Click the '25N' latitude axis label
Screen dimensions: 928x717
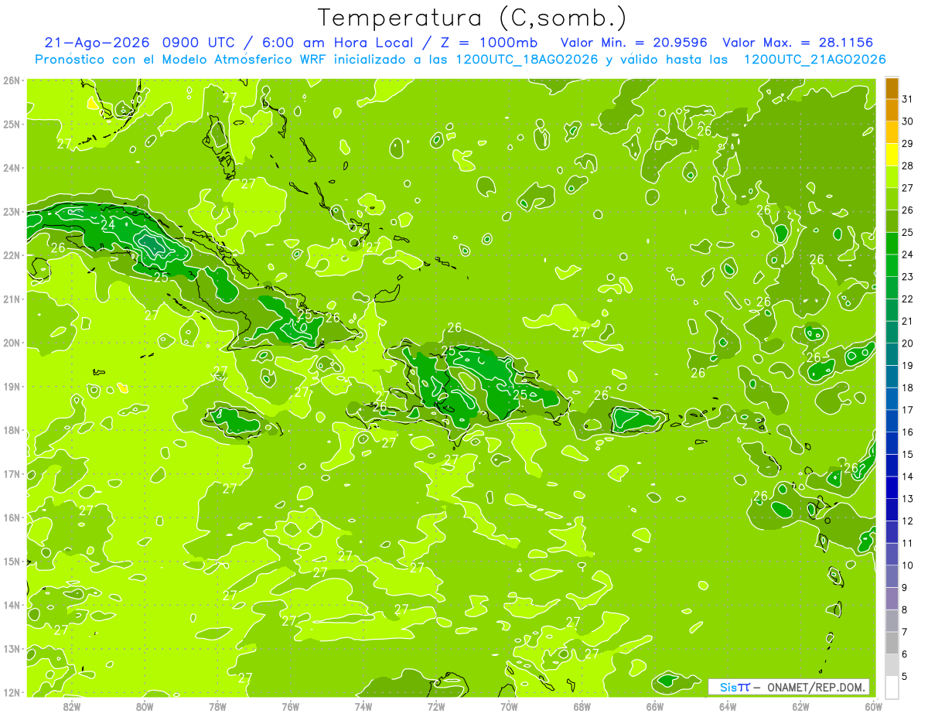[x=12, y=124]
